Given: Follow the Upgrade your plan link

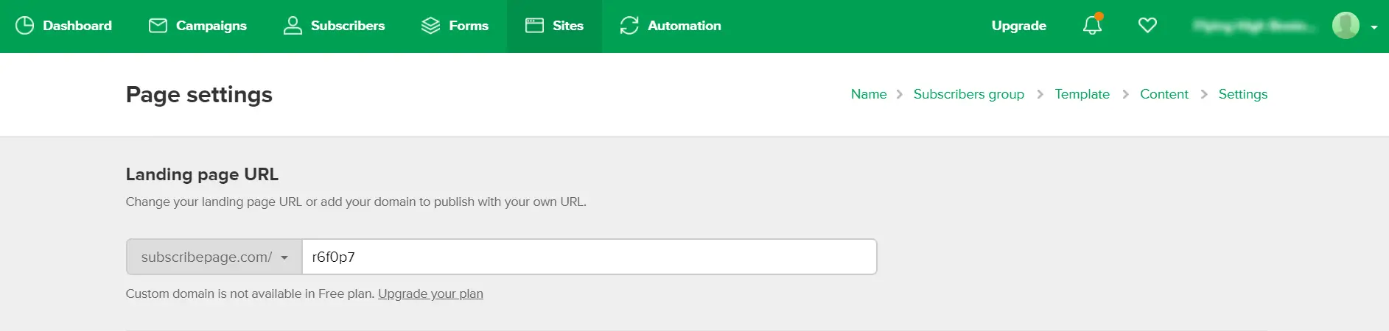Looking at the screenshot, I should coord(430,293).
